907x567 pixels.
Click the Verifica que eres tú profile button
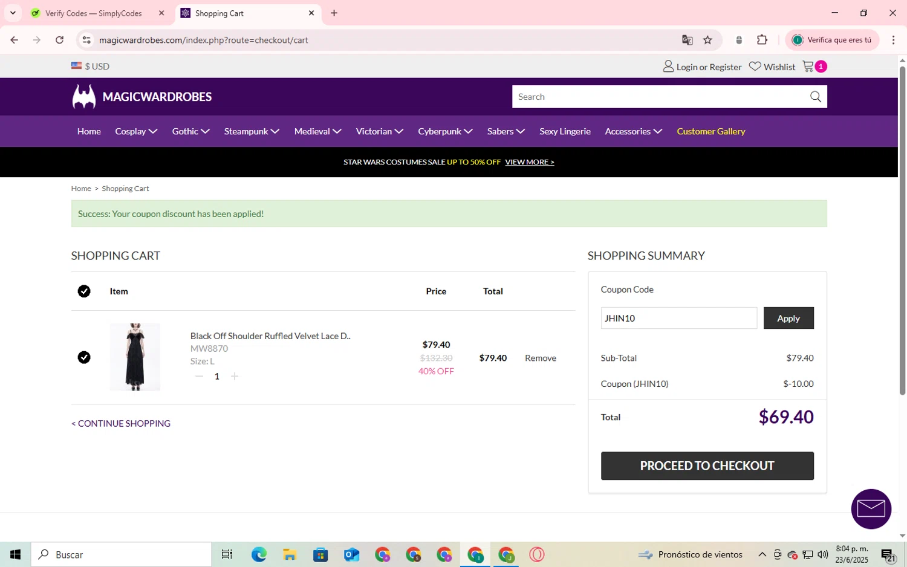pos(832,40)
